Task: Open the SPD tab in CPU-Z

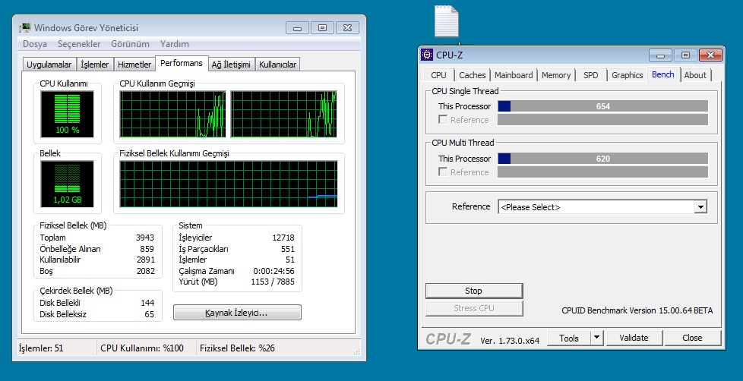Action: (x=591, y=75)
